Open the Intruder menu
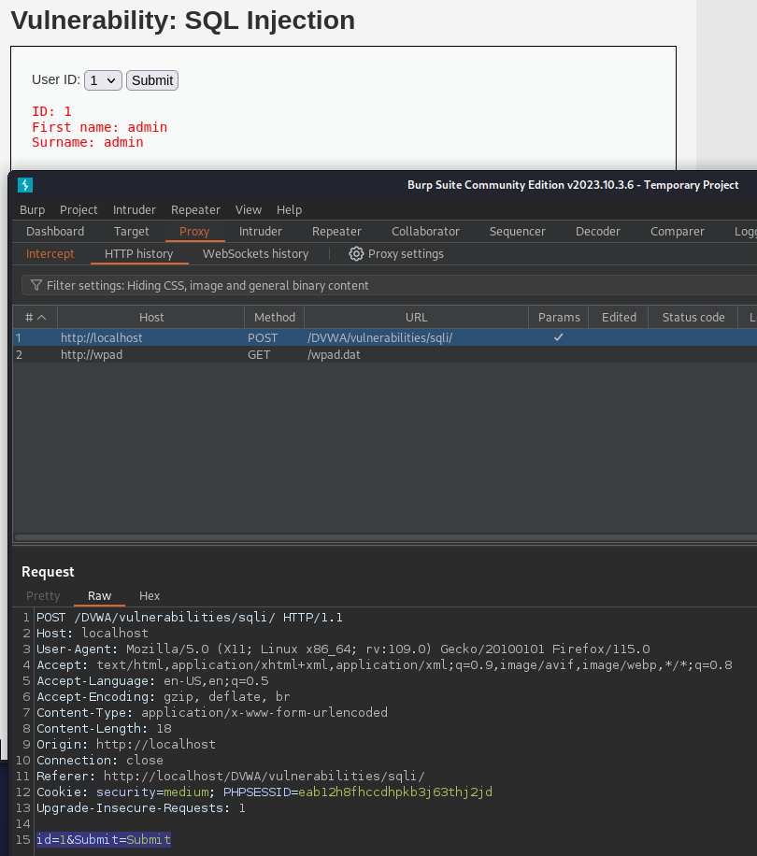 (135, 209)
